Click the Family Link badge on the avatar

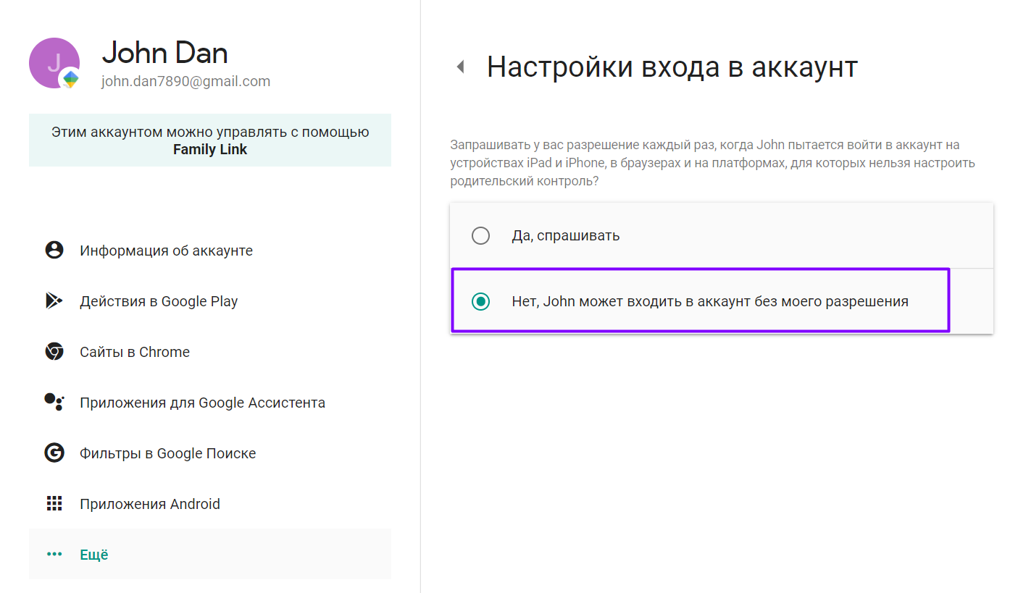click(70, 78)
